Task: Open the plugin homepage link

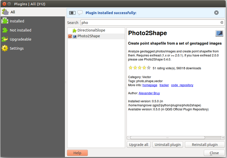Action: [x=150, y=85]
